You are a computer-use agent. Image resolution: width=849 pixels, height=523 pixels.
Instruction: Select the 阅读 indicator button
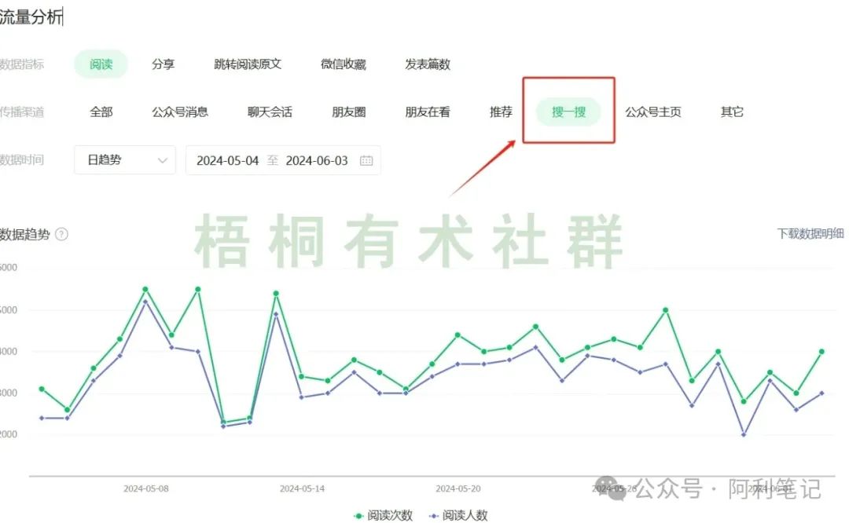(100, 64)
